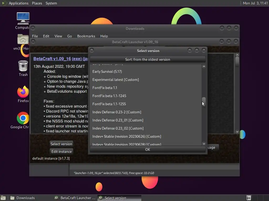Screen dimensions: 269x201
Task: Select Indev Defense 0.23-2 [Custom]
Action: [x=146, y=112]
